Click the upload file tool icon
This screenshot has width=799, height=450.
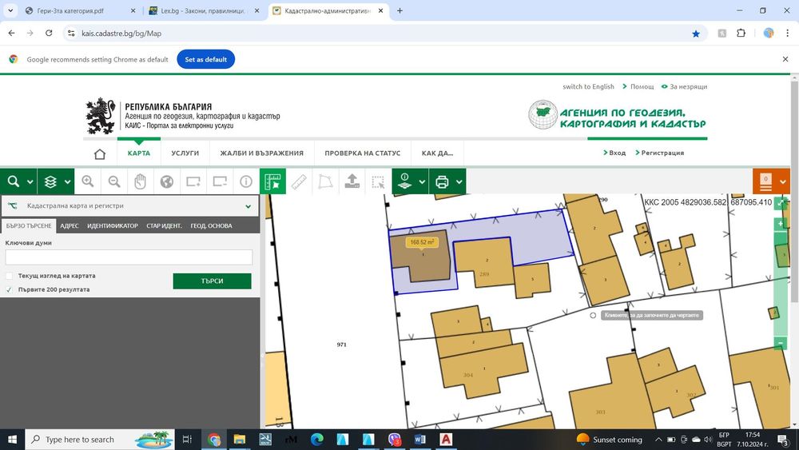coord(352,181)
